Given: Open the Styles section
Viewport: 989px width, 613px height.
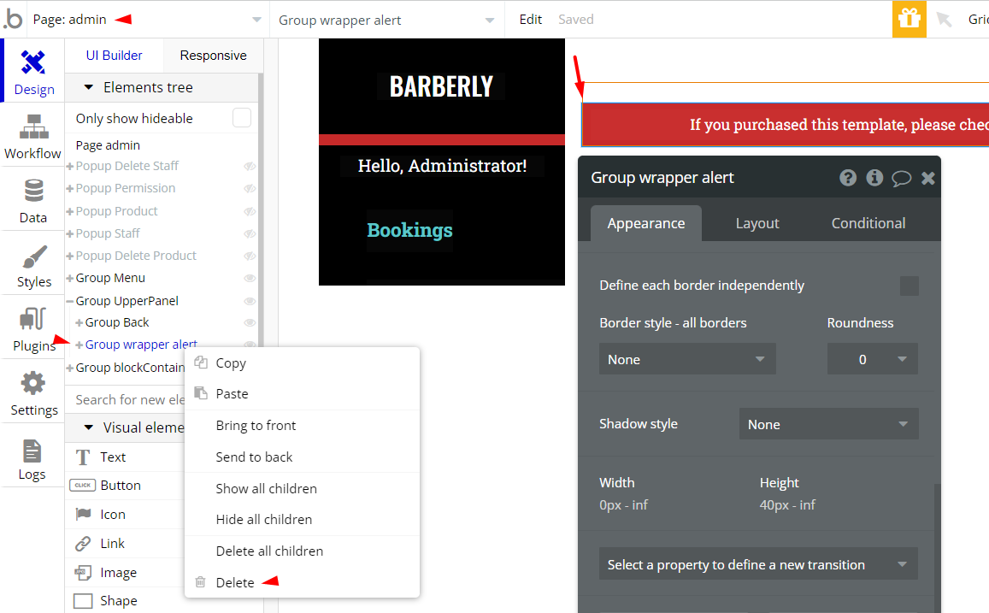Looking at the screenshot, I should point(33,265).
